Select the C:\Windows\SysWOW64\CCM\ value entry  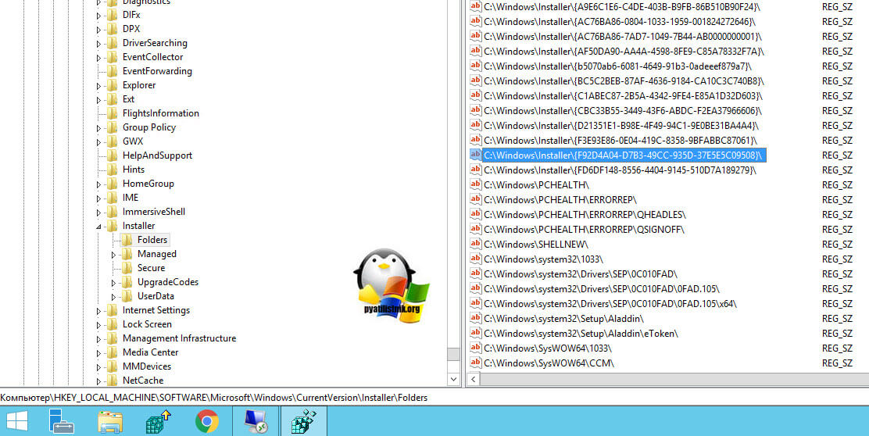[x=549, y=363]
